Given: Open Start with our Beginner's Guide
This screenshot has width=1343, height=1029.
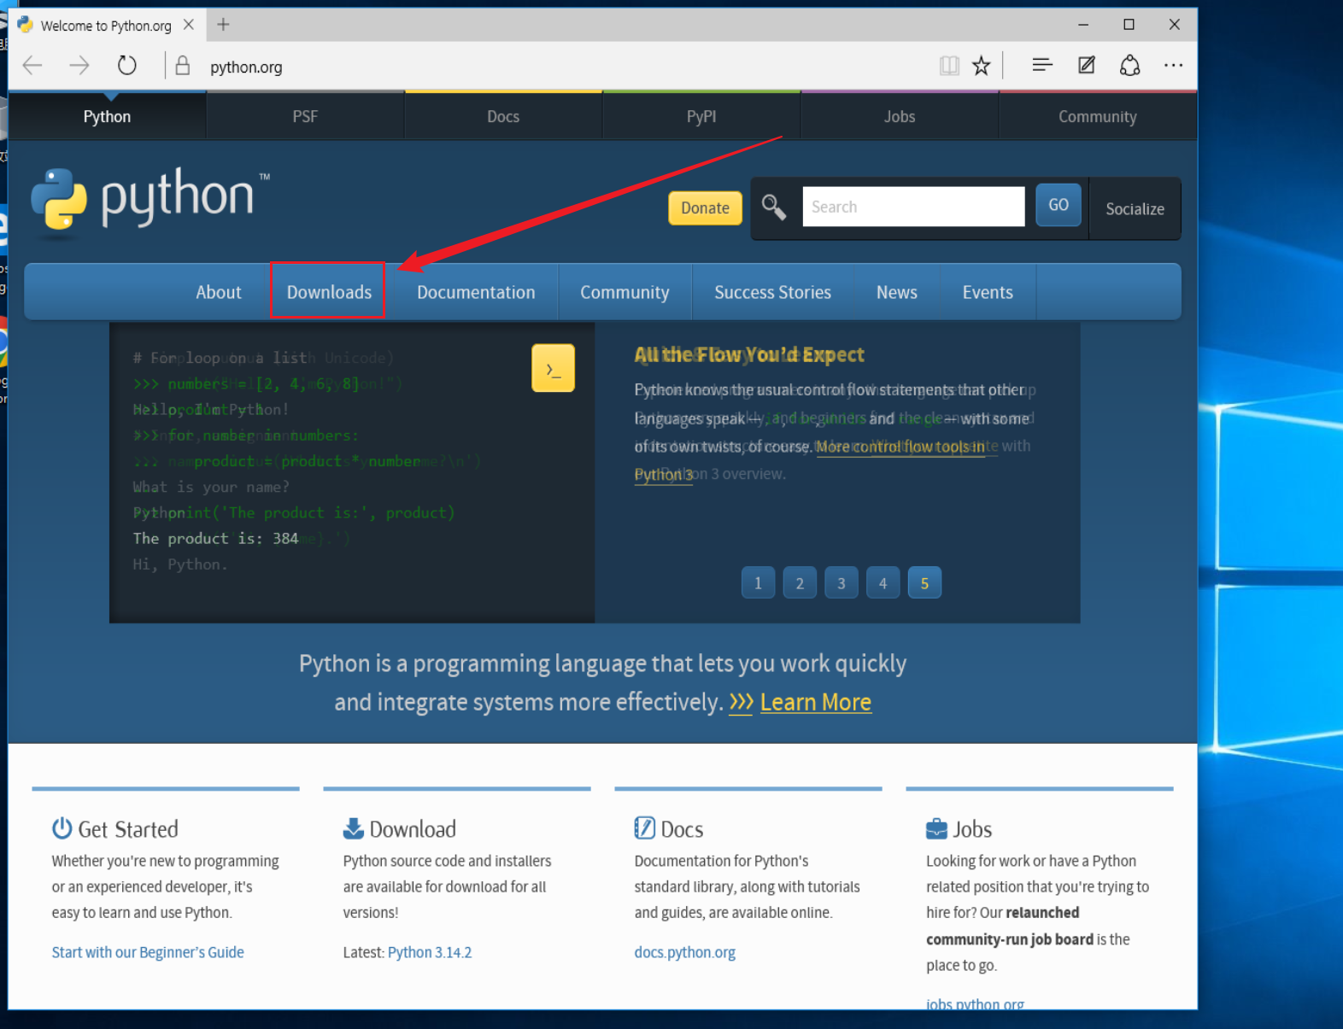Looking at the screenshot, I should [x=148, y=952].
